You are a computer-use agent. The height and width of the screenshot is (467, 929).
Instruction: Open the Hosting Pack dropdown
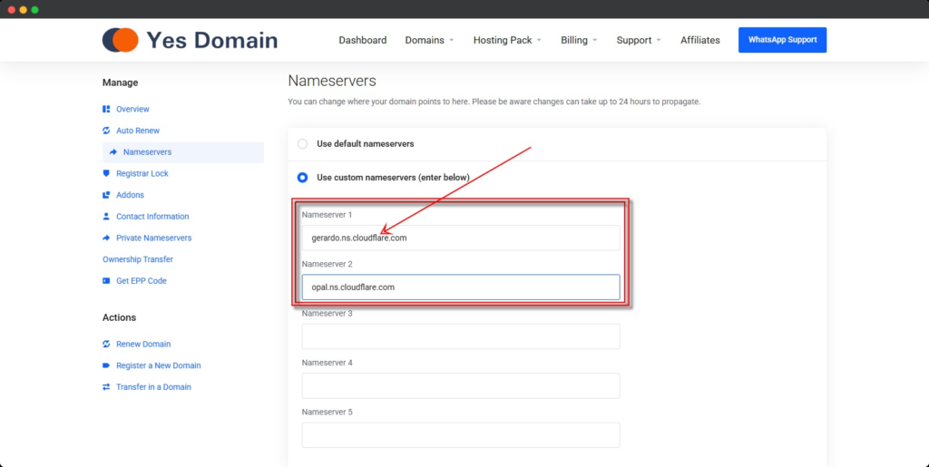pos(507,40)
